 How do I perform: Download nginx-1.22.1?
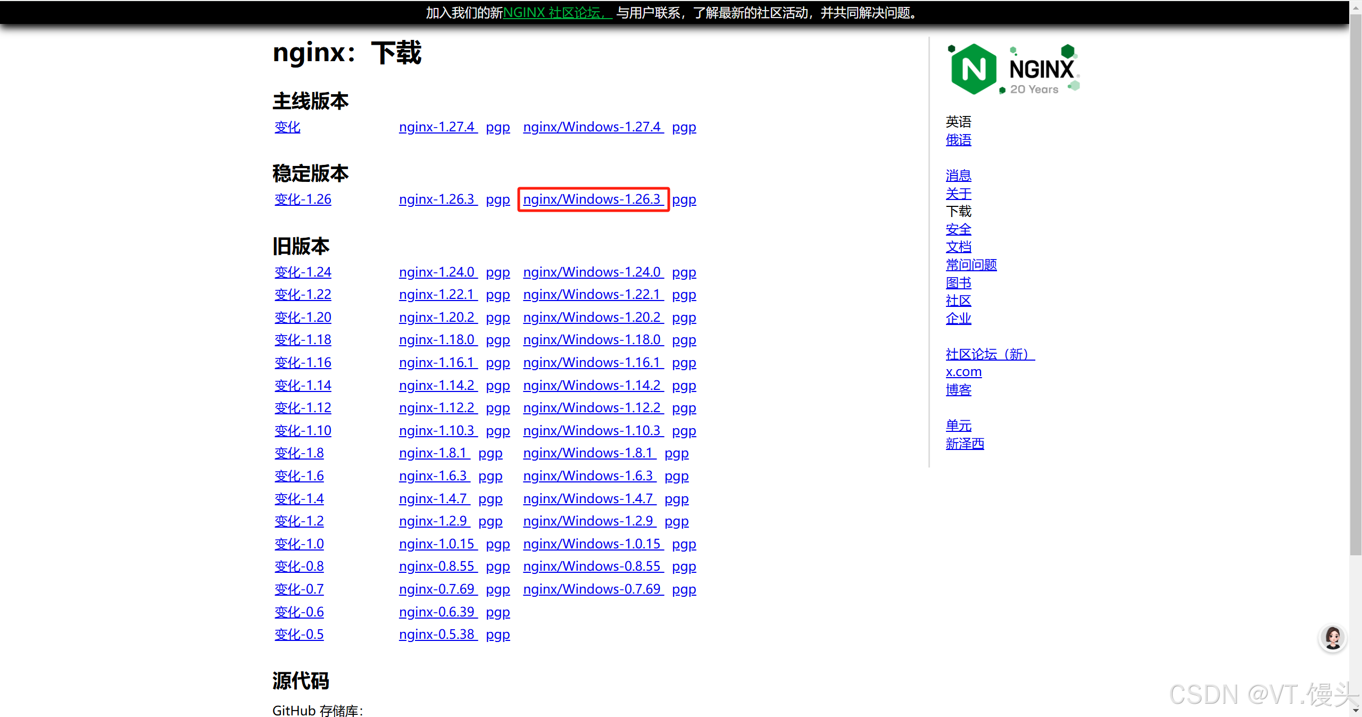438,295
